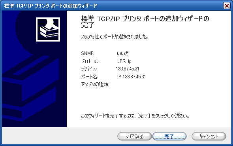Click the アダプタの種類 label
The width and height of the screenshot is (233, 146).
pyautogui.click(x=95, y=84)
